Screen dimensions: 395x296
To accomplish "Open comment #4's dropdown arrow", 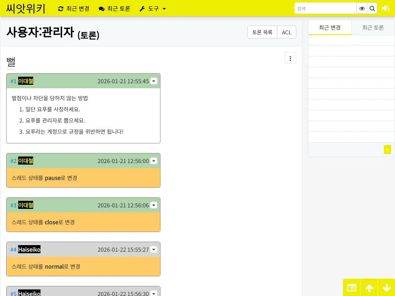I will (154, 250).
